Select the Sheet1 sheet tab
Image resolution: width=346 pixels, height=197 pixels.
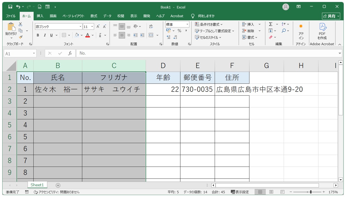(x=37, y=185)
